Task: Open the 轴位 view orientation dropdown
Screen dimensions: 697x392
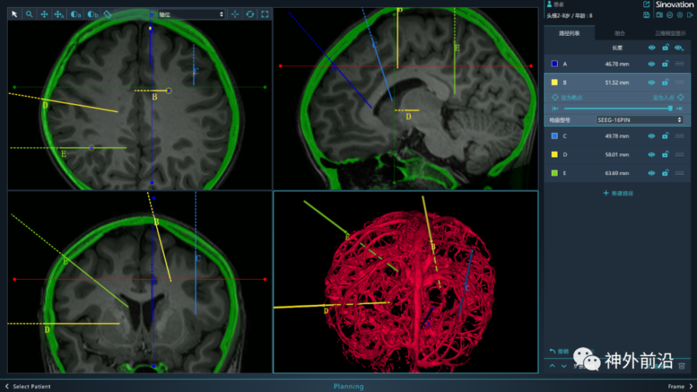Action: 191,14
